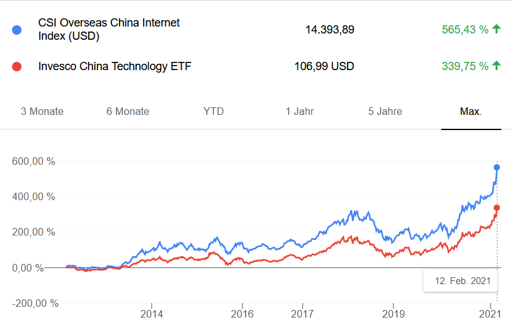Click the 106,99 USD price value
This screenshot has width=512, height=334.
coord(324,66)
